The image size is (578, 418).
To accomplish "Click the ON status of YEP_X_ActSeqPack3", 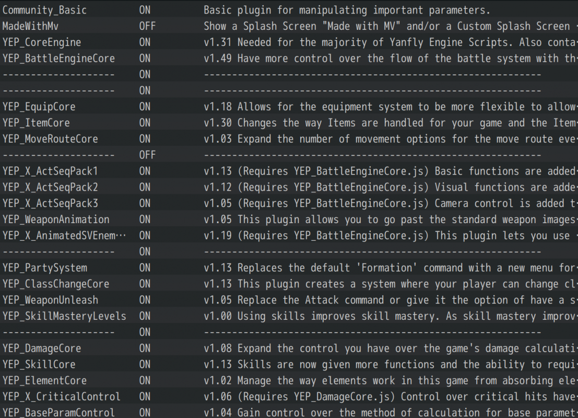I will [x=145, y=203].
